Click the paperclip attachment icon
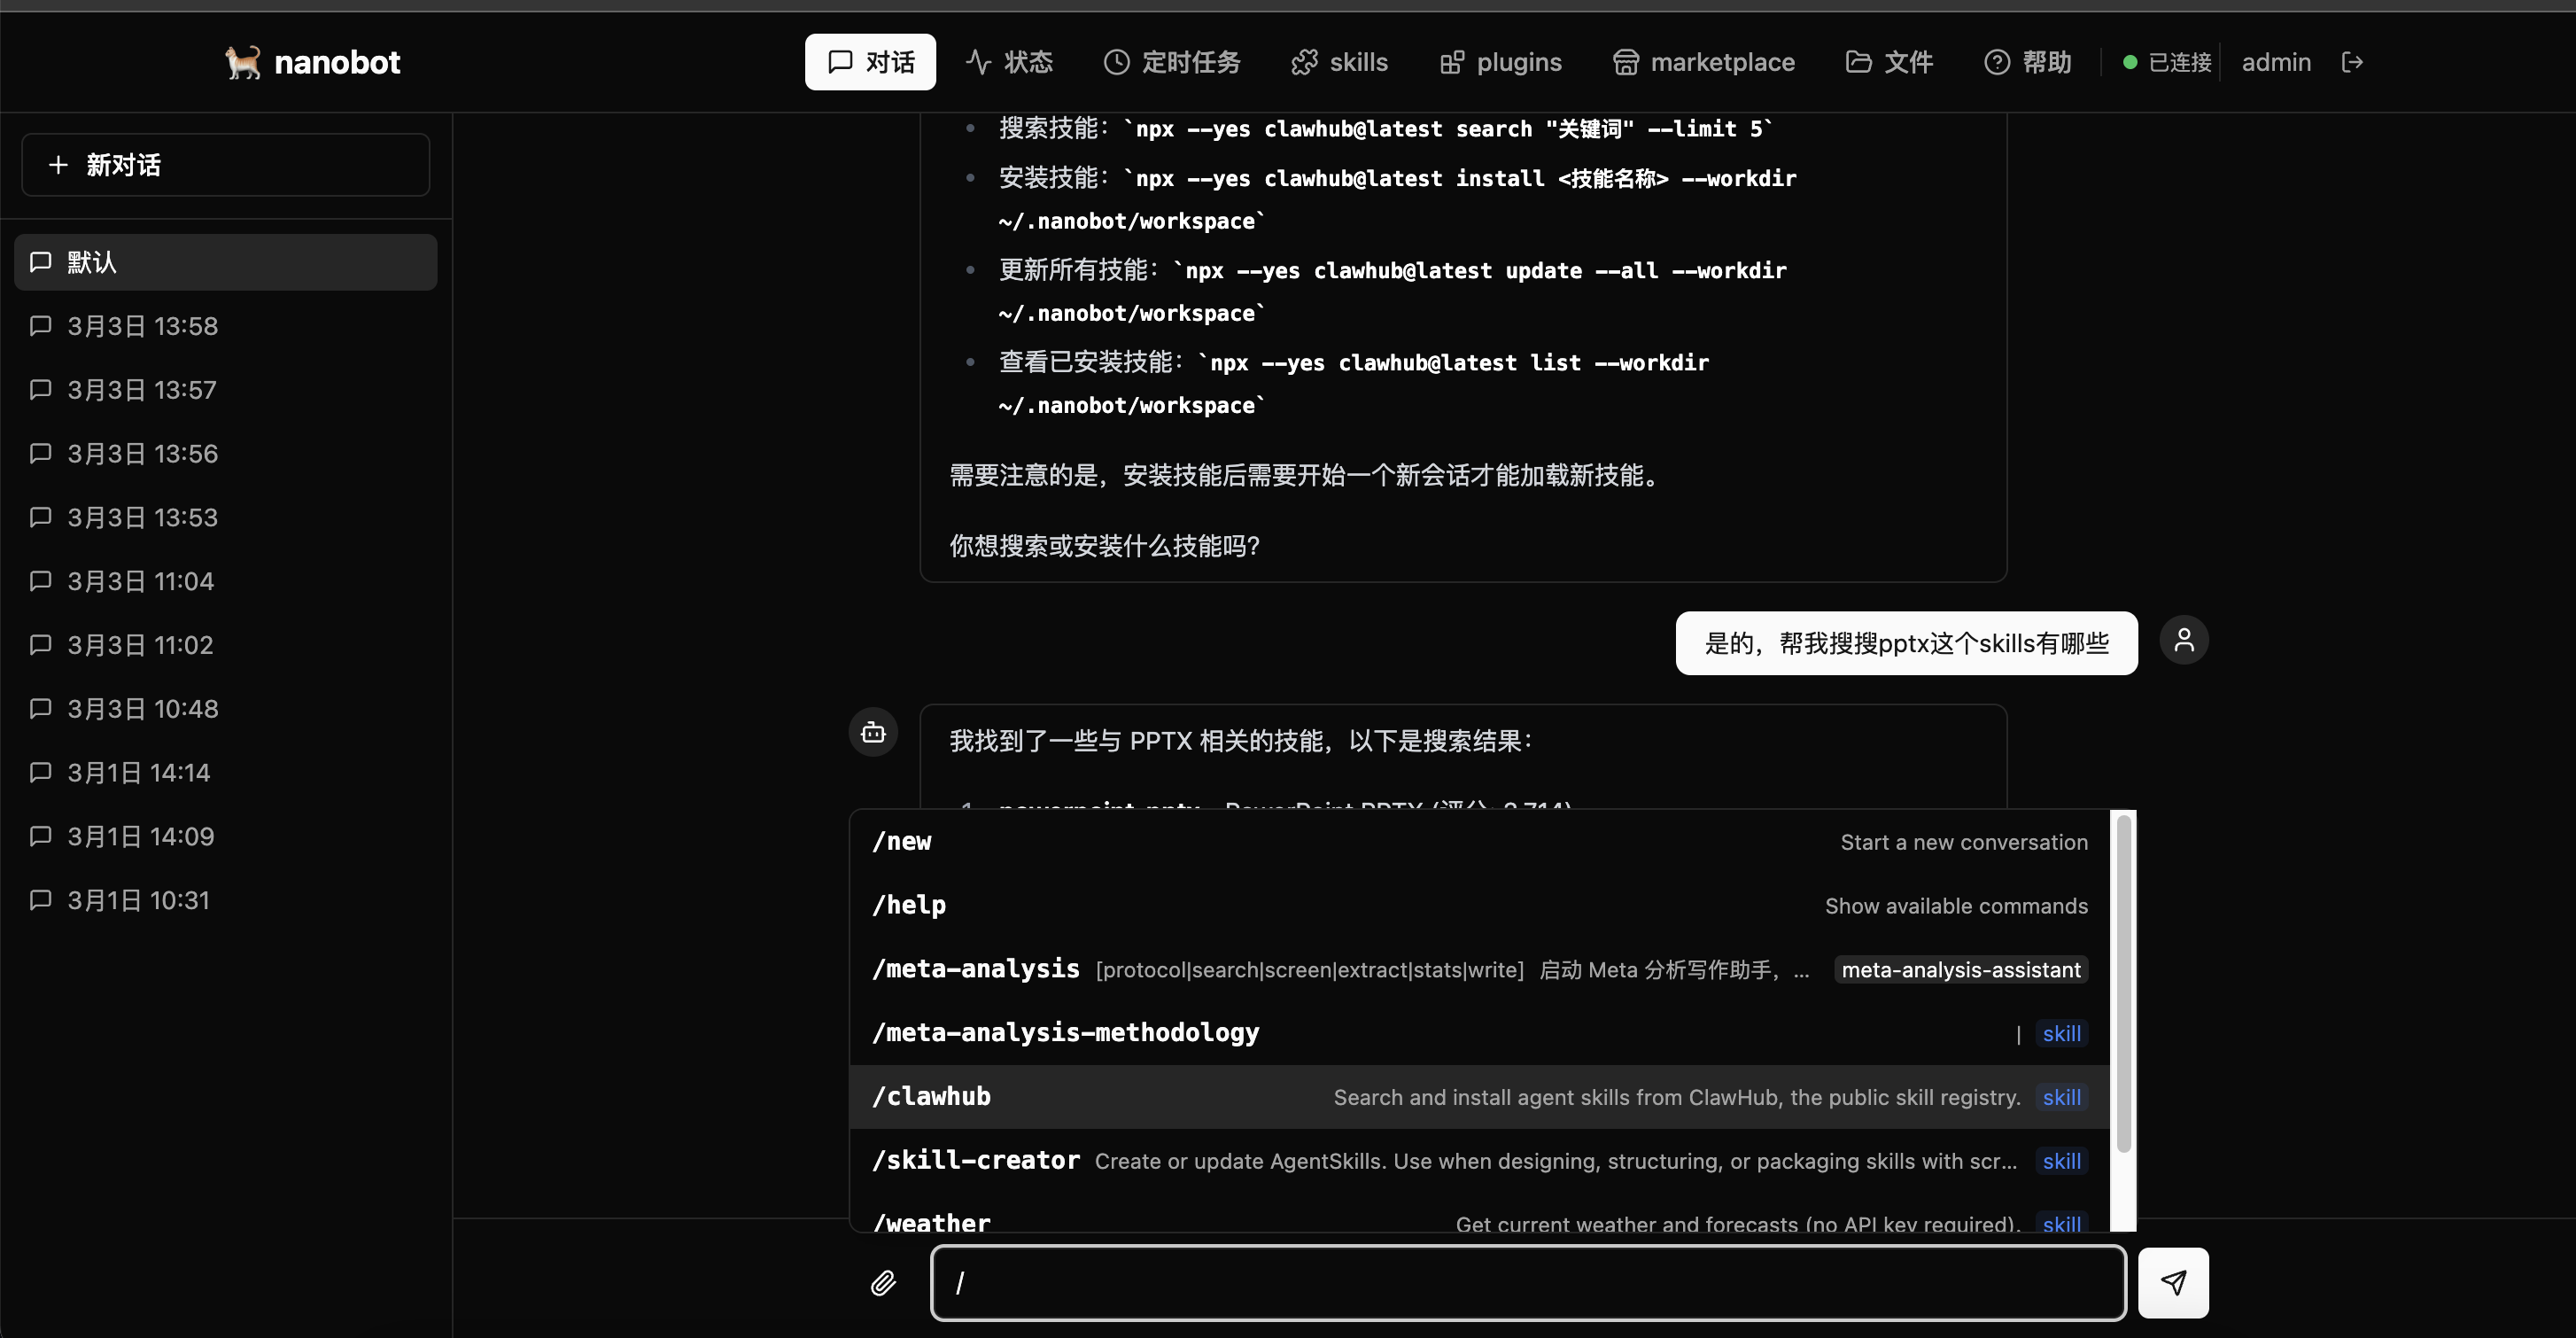 (883, 1283)
